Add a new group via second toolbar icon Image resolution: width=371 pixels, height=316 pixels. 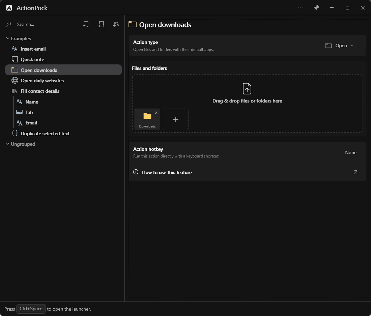pyautogui.click(x=101, y=24)
